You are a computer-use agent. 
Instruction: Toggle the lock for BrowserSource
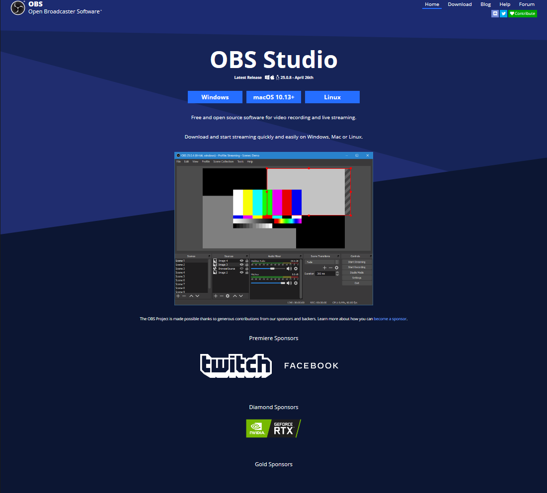click(246, 269)
